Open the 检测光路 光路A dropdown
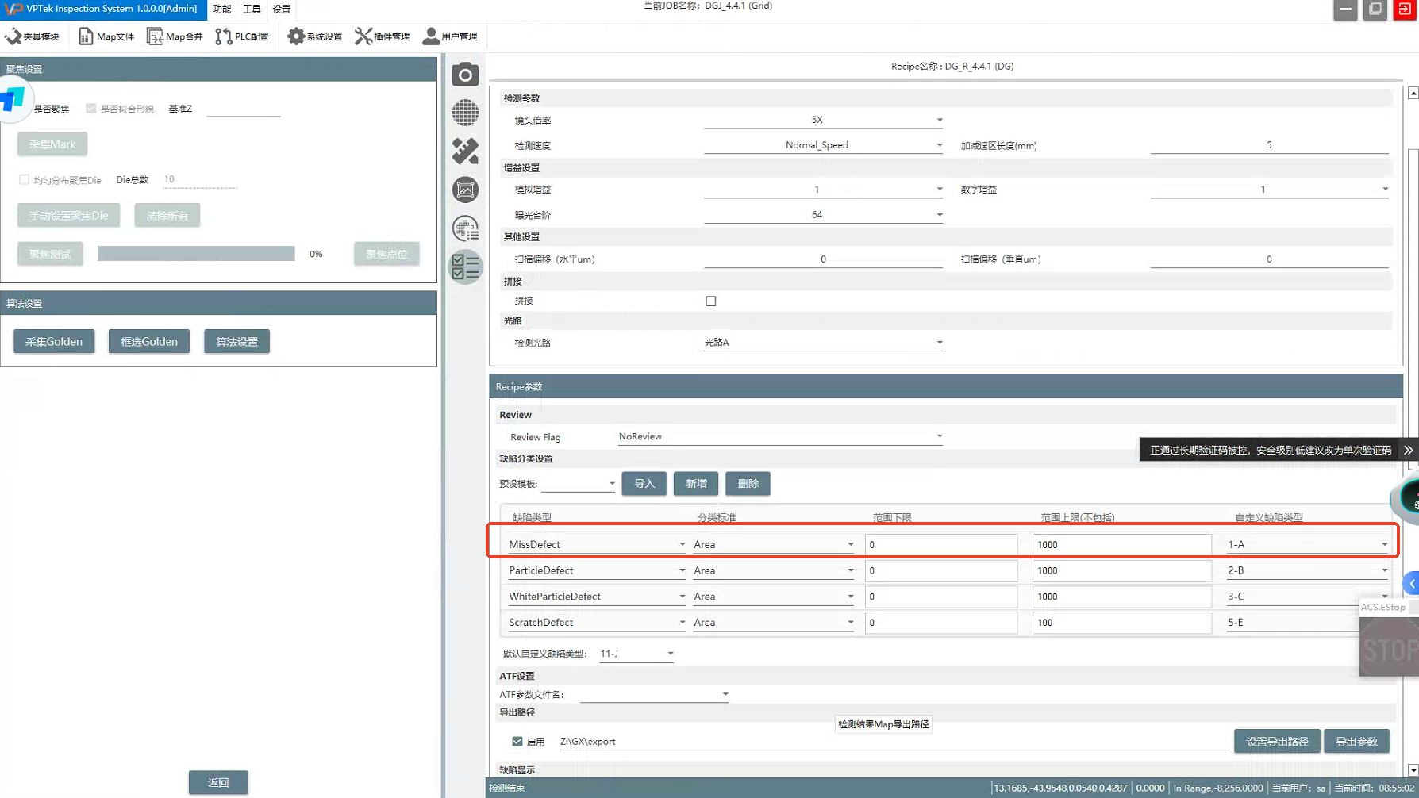Screen dimensions: 1419x798 pyautogui.click(x=823, y=343)
